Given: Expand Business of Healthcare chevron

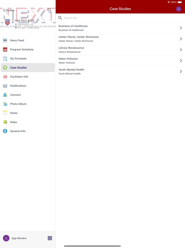Looking at the screenshot, I should point(181,28).
